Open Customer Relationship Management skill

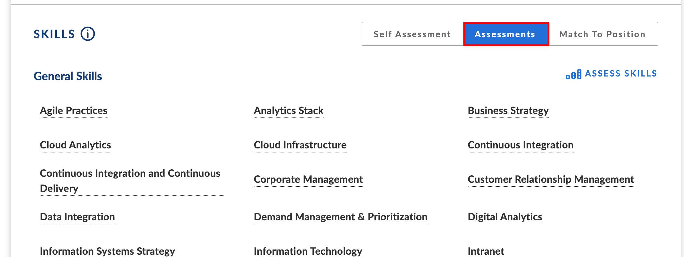click(x=551, y=180)
